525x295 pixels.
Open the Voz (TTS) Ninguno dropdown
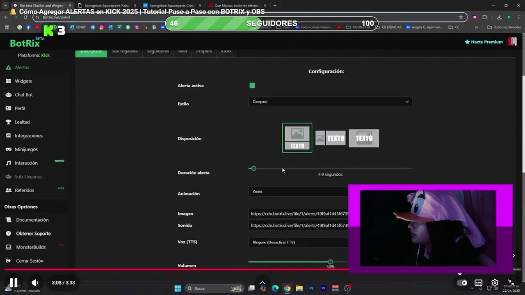click(298, 242)
